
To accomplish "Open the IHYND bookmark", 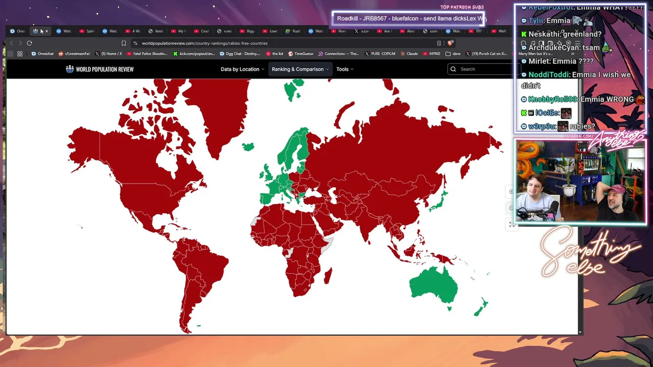I will coord(432,54).
